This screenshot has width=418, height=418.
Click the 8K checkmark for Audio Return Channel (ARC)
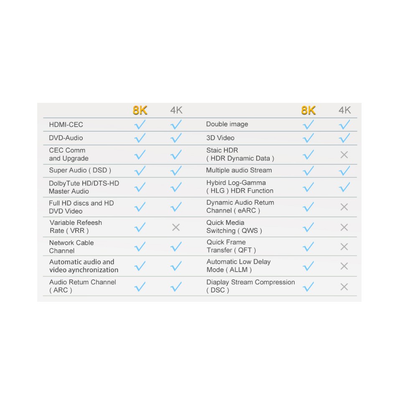click(x=140, y=287)
